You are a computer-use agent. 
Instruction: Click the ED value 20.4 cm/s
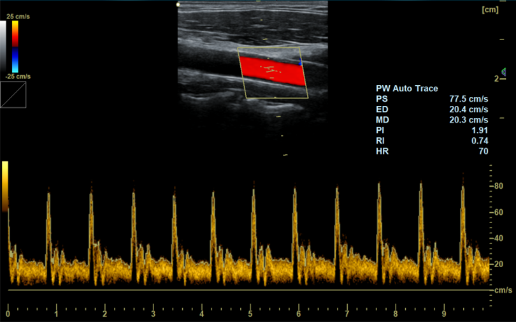[468, 110]
